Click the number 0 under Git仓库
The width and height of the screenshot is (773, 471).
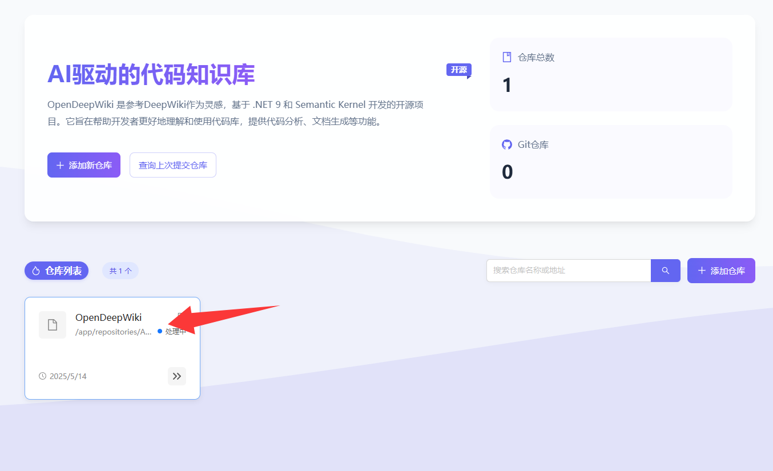tap(507, 172)
